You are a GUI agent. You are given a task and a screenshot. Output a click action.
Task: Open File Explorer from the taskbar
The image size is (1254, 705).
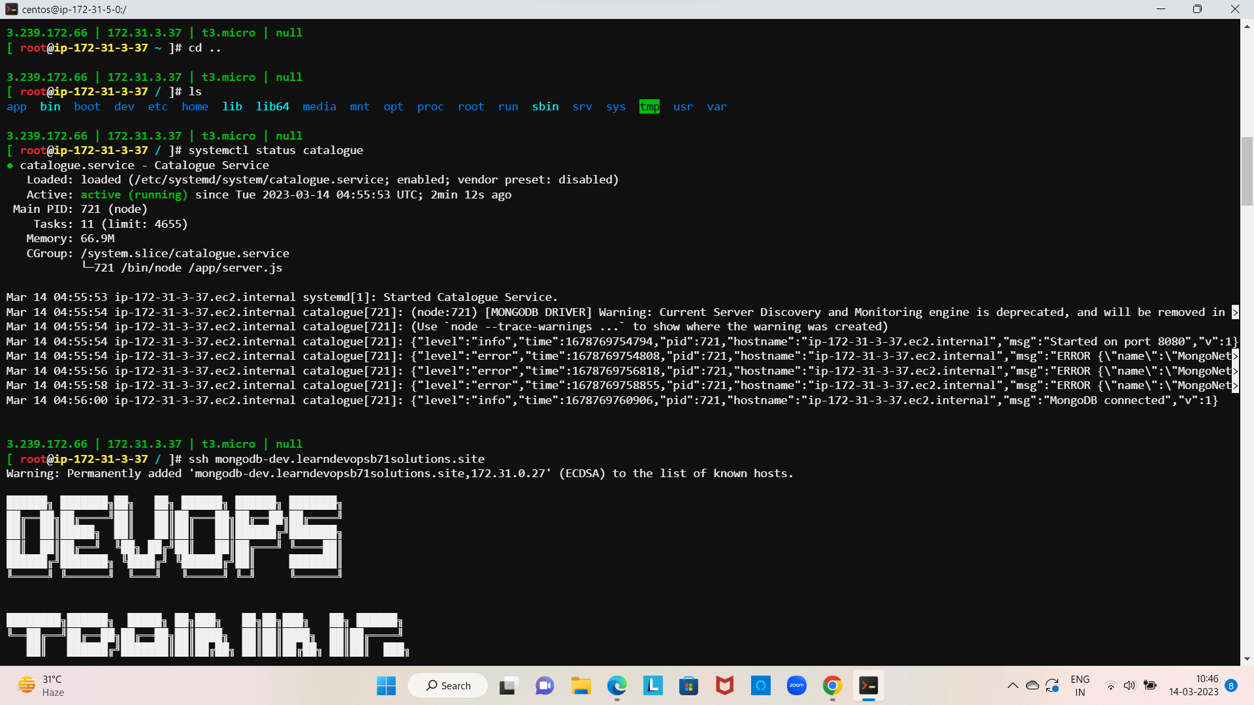click(x=581, y=685)
